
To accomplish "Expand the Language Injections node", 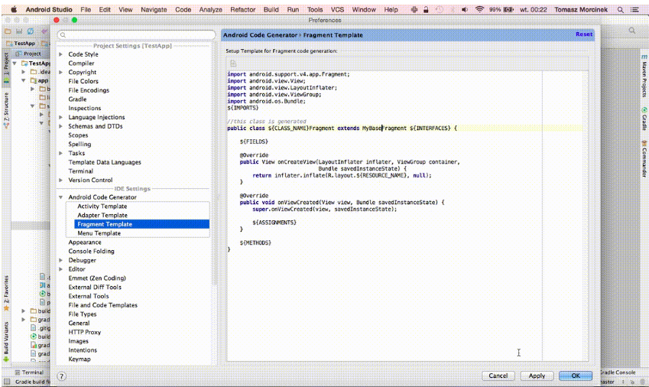I will coord(61,118).
